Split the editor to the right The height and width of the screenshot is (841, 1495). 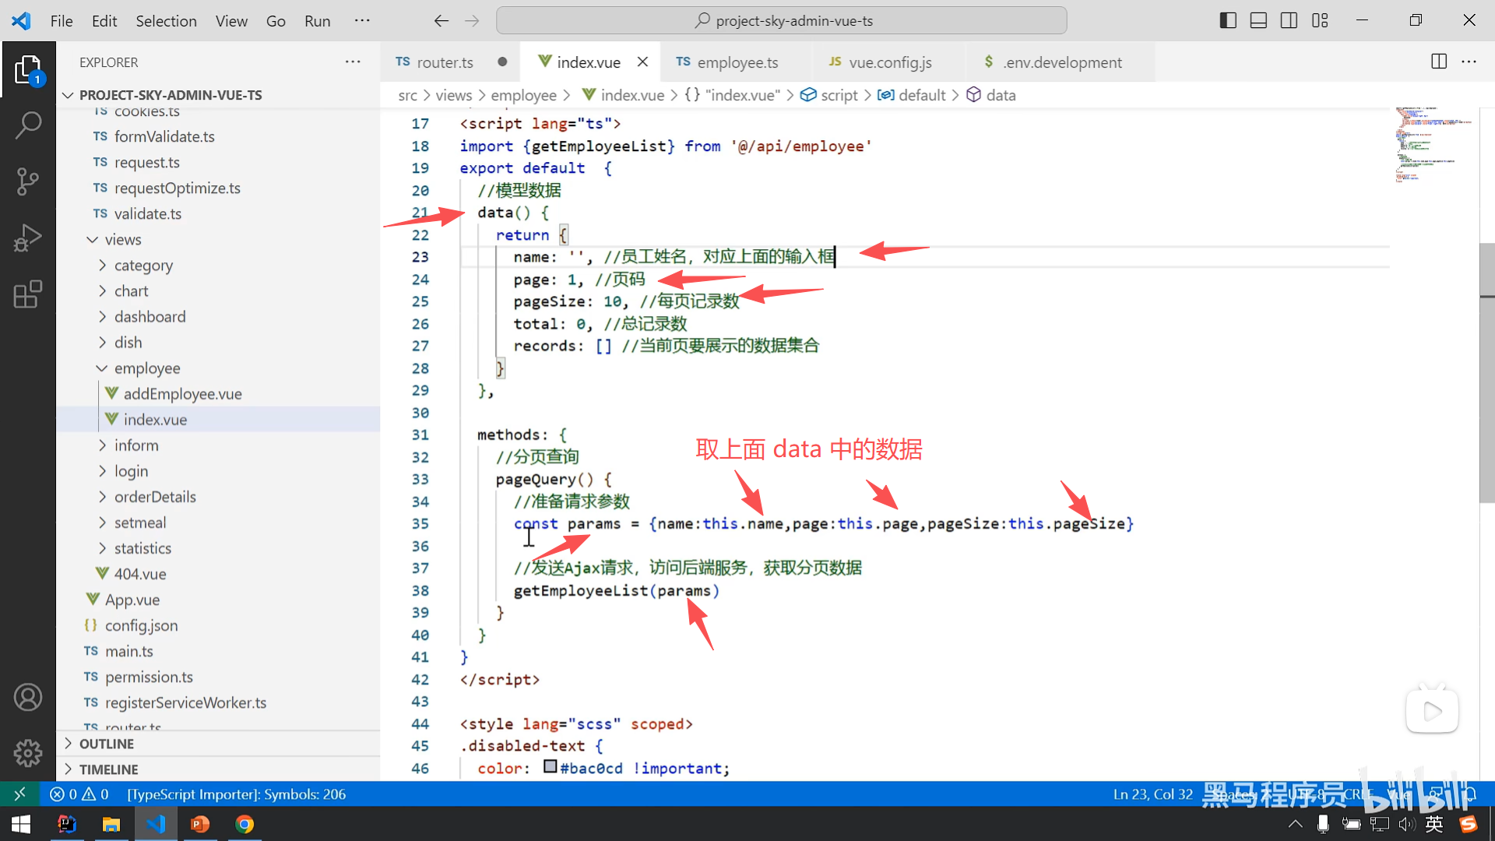[x=1439, y=62]
